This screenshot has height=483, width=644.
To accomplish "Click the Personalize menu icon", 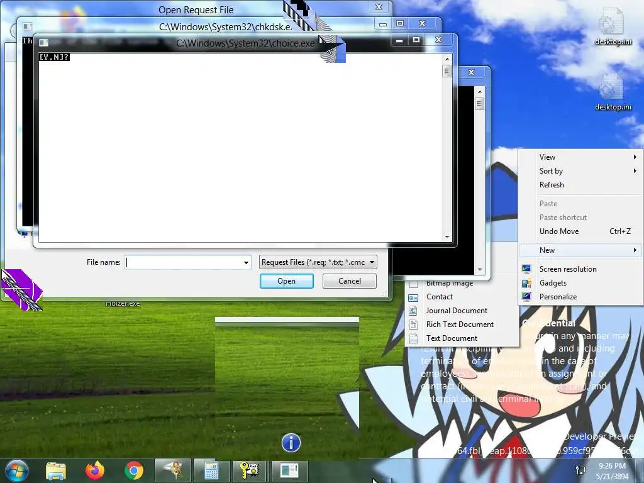I will coord(526,297).
